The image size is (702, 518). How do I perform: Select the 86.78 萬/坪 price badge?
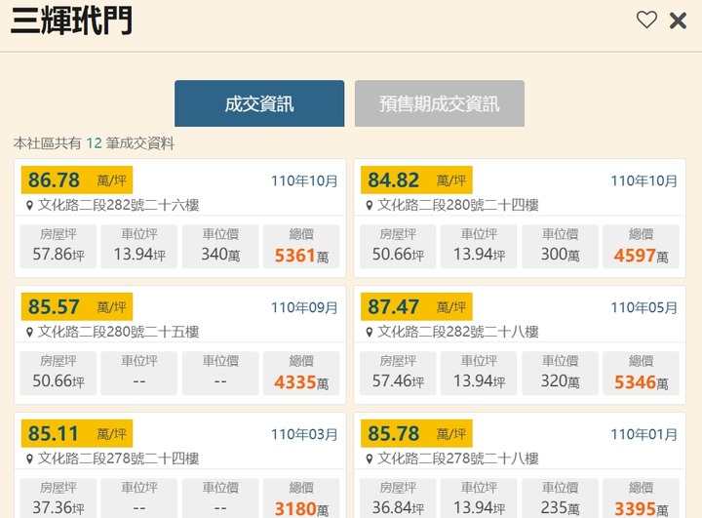coord(77,180)
